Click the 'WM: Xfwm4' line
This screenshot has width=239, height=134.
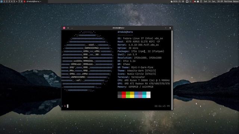tap(124, 64)
